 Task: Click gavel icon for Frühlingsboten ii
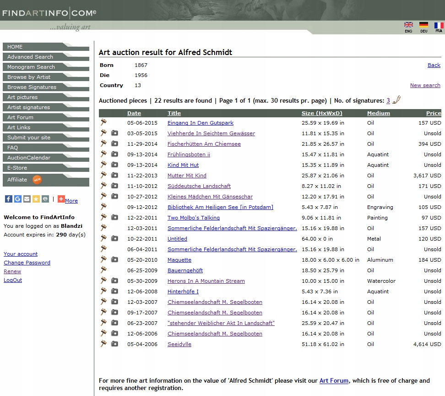tap(103, 154)
